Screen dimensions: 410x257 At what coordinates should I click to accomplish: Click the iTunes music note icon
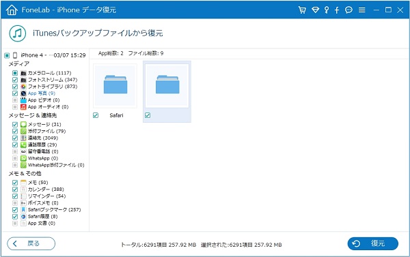pos(18,33)
